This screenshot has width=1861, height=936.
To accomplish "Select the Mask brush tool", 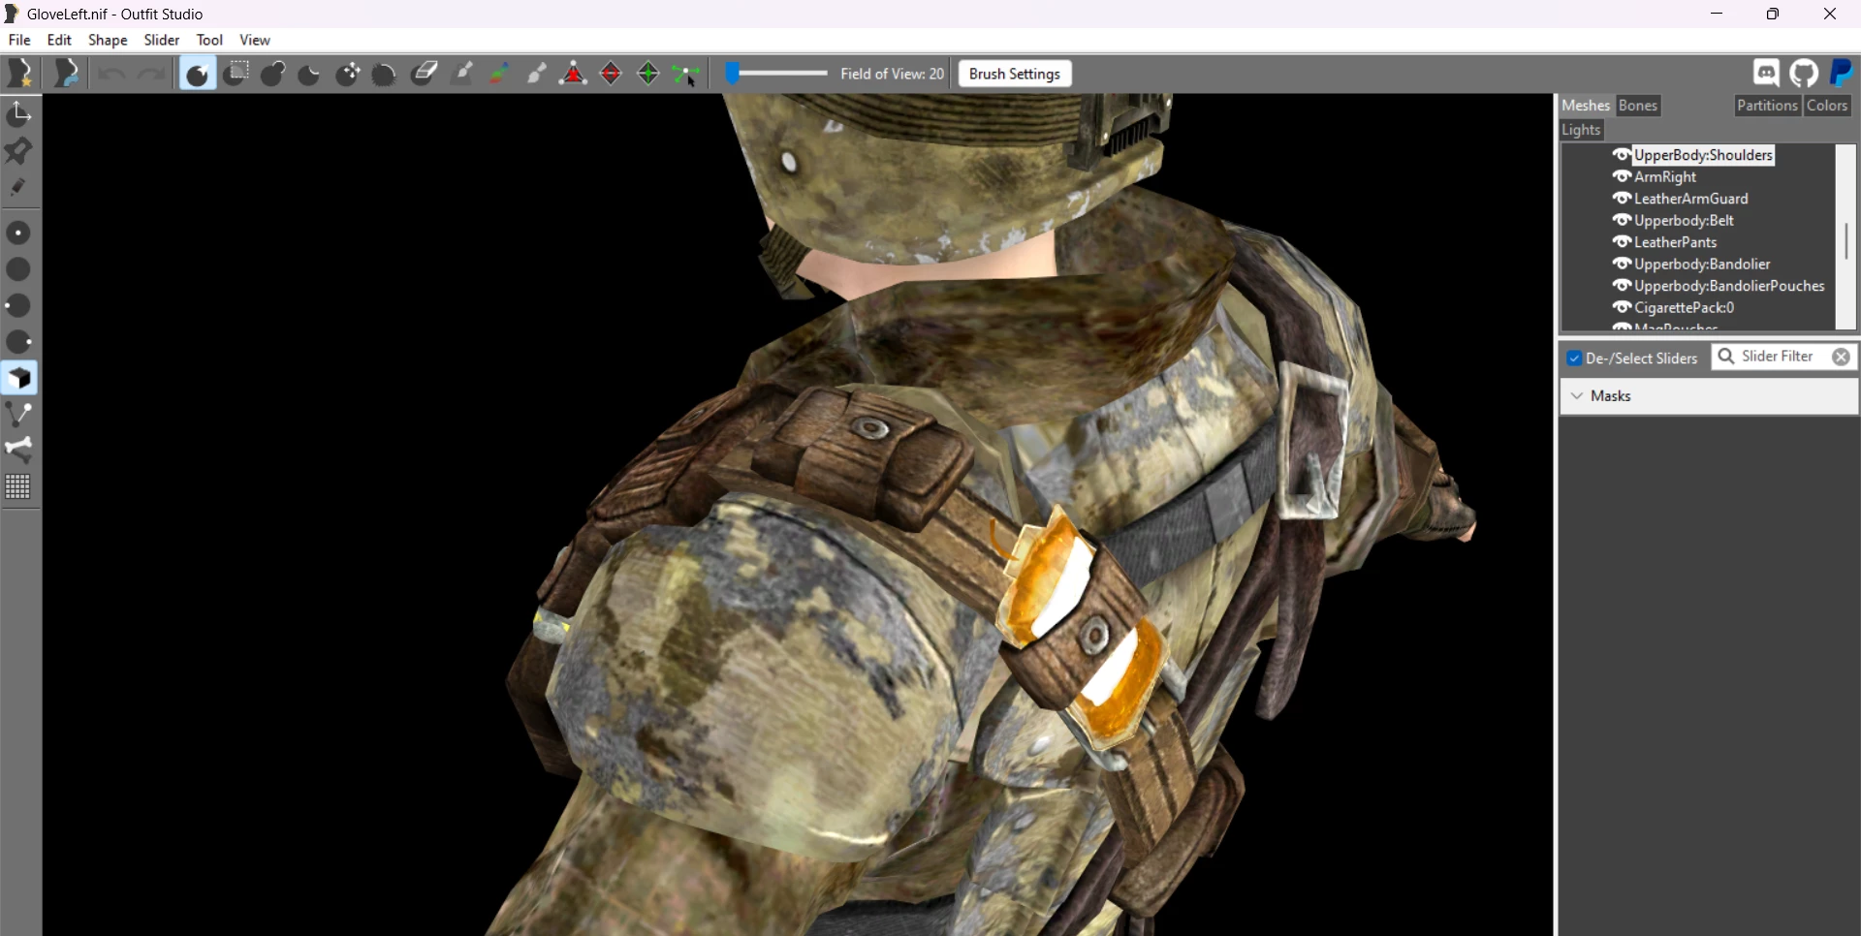I will tap(237, 74).
